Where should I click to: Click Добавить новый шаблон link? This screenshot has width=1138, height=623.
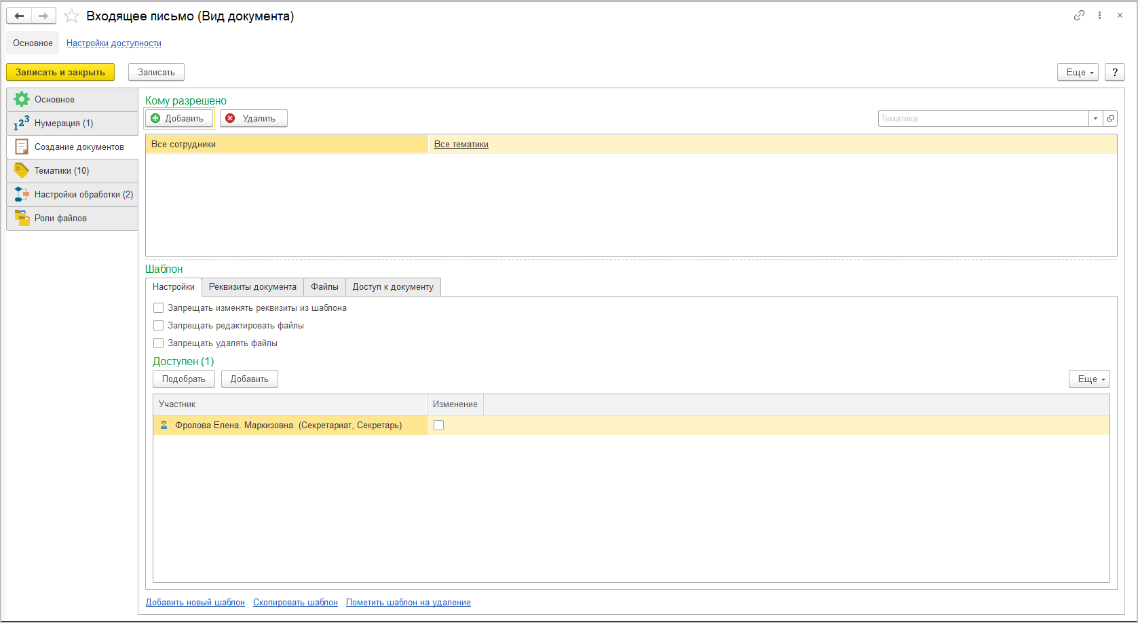(195, 603)
